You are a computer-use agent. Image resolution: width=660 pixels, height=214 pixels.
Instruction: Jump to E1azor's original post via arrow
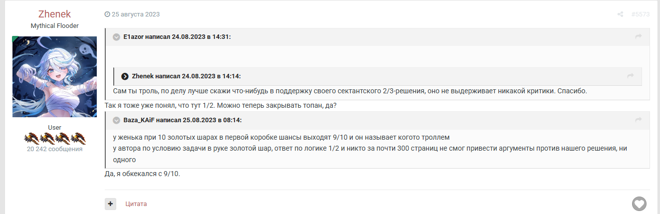click(638, 37)
